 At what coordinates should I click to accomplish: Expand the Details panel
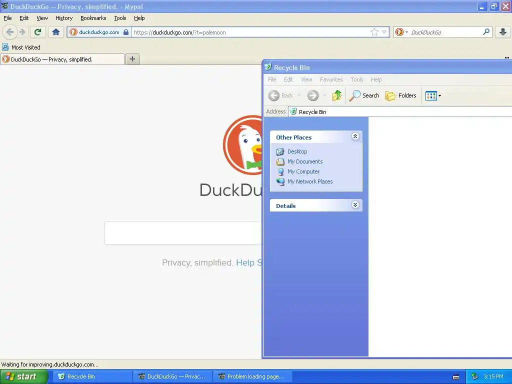tap(355, 204)
